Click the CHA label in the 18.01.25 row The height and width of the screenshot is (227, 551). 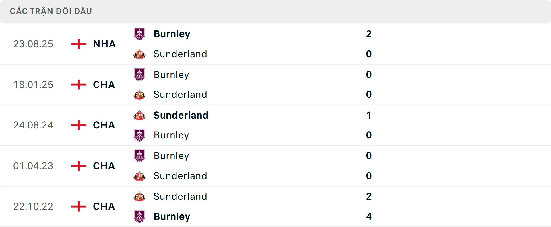click(104, 85)
